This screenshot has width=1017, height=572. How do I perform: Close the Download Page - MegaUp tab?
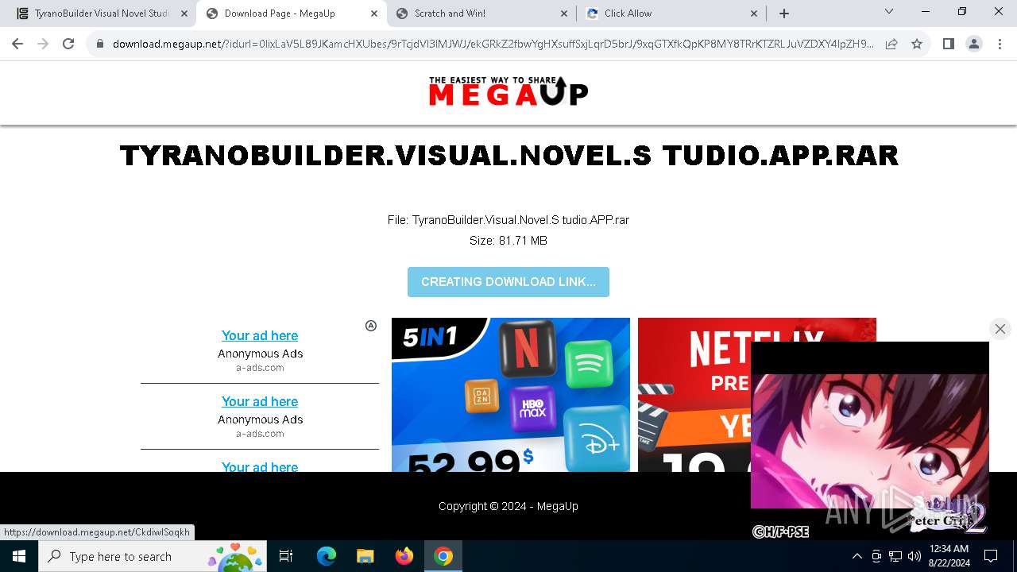374,14
